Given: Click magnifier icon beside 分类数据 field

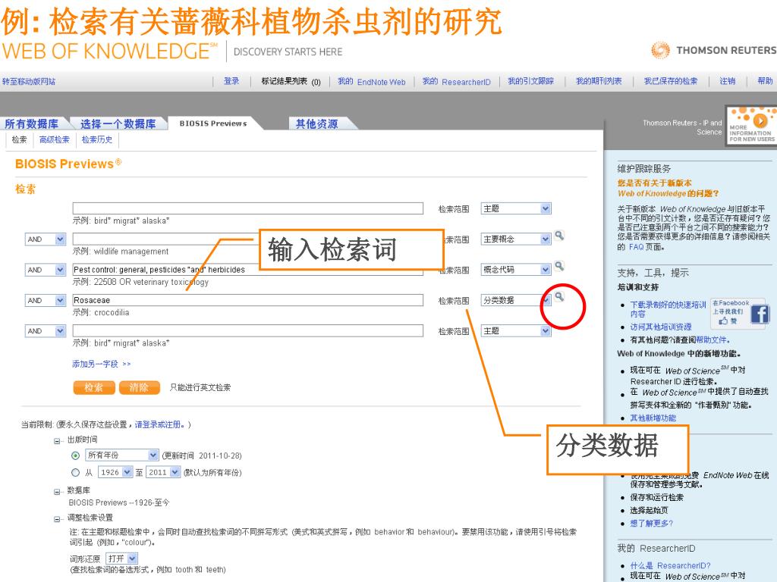Looking at the screenshot, I should tap(559, 296).
